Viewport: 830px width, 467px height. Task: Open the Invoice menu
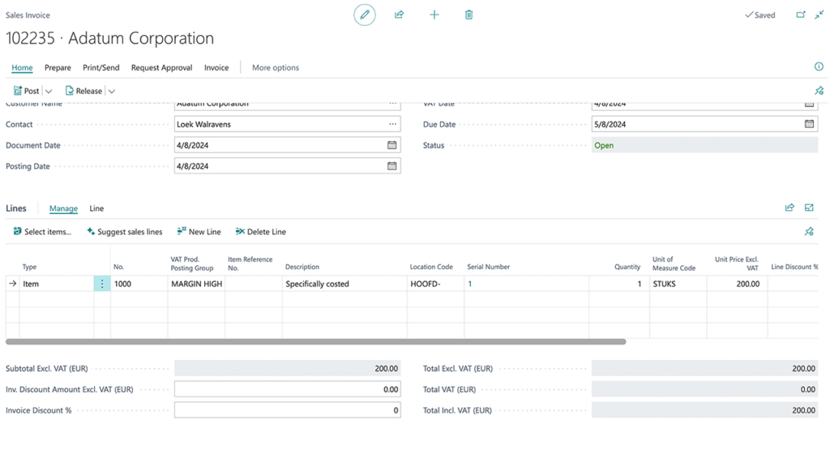point(216,68)
